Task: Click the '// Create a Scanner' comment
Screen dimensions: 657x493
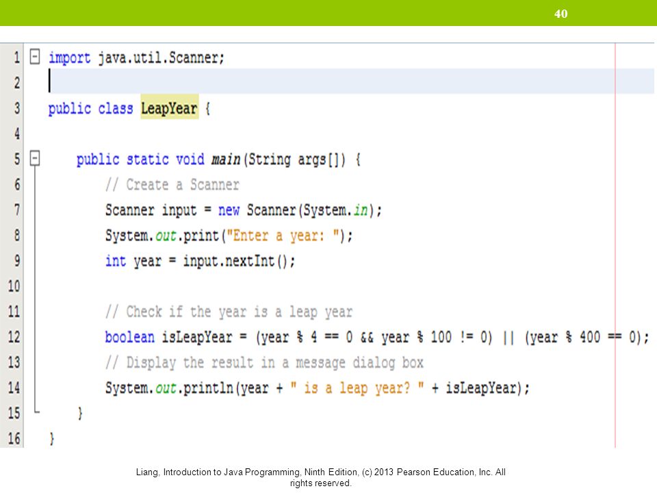Action: 172,184
